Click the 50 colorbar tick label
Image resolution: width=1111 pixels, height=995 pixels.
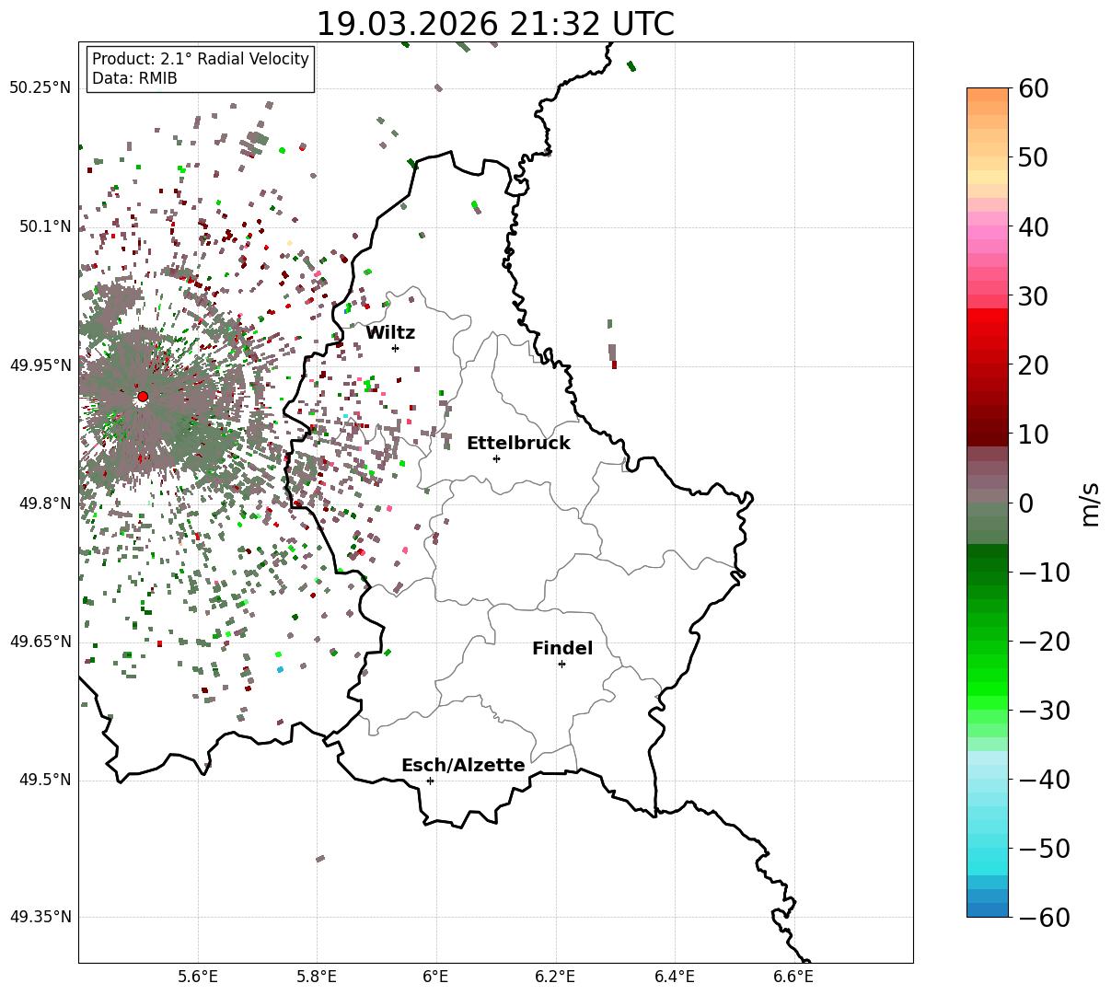tap(1032, 158)
